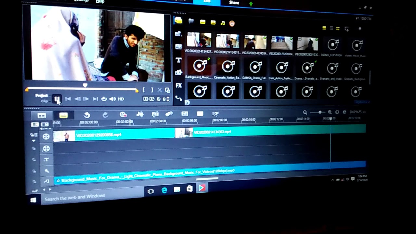Open the Edit tab
The width and height of the screenshot is (416, 234).
tap(207, 2)
